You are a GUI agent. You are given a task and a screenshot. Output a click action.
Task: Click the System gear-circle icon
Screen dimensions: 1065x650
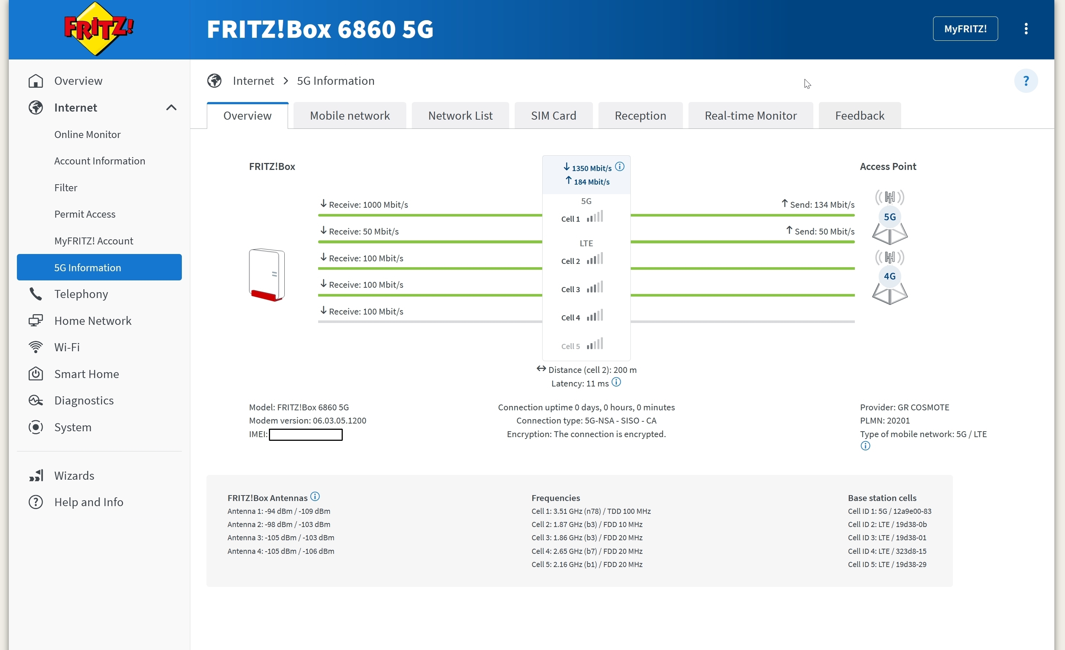[x=36, y=427]
